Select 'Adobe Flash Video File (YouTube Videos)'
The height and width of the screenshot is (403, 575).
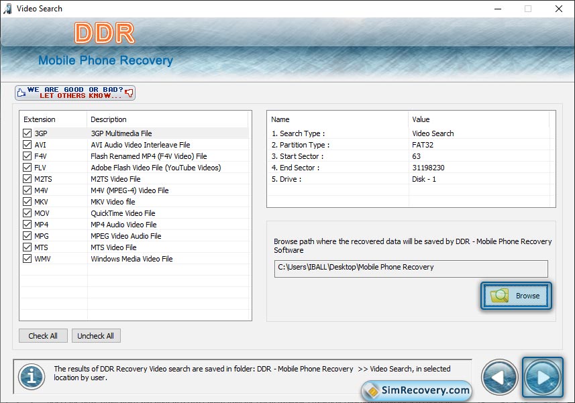[156, 168]
